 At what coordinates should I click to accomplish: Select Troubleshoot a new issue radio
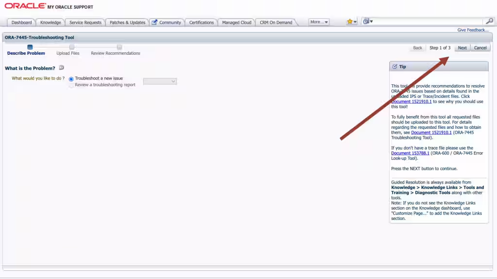click(71, 79)
